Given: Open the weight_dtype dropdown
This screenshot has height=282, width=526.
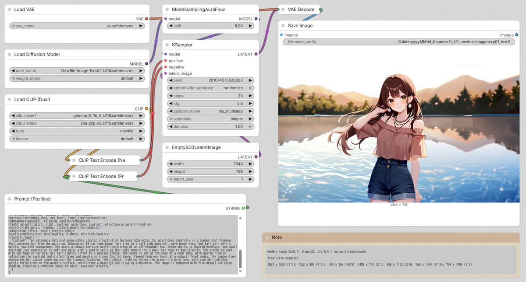Looking at the screenshot, I should point(77,79).
